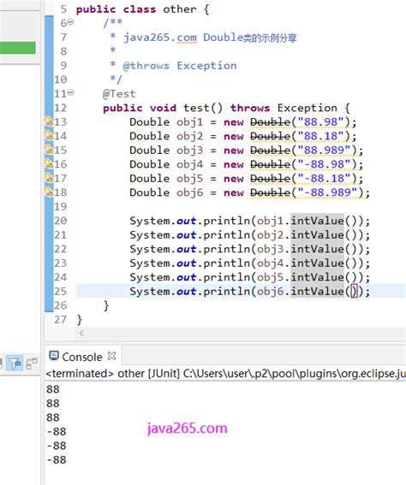
Task: Click the string "88.989" on line 15
Action: pos(324,151)
